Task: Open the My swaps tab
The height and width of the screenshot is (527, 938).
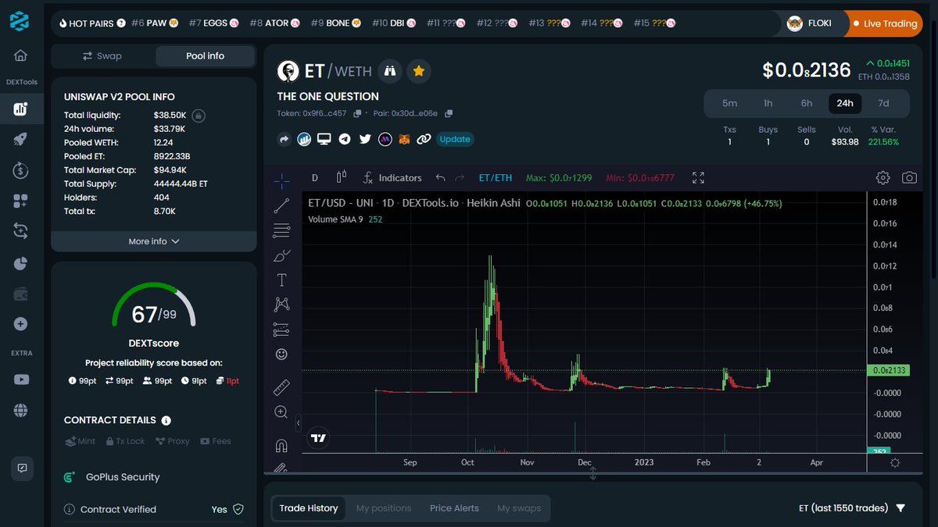Action: coord(519,508)
